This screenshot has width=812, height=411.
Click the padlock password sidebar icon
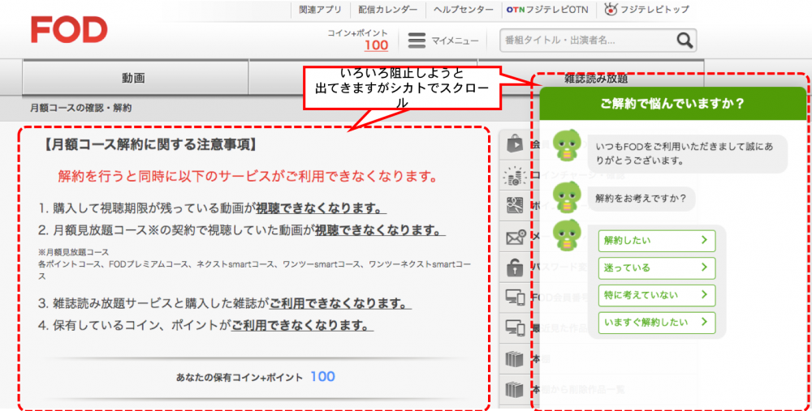514,268
